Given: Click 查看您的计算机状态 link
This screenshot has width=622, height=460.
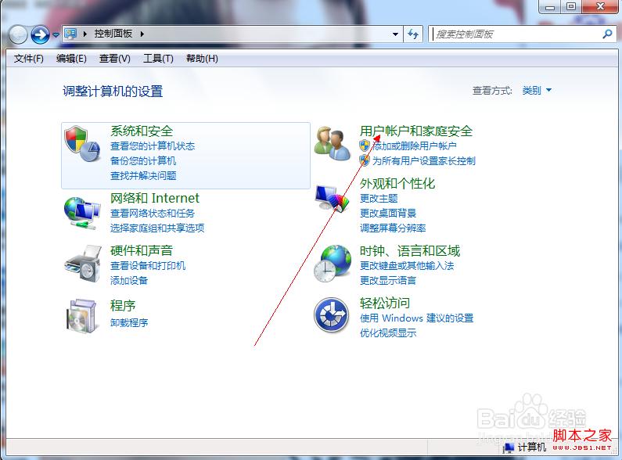Looking at the screenshot, I should [153, 146].
